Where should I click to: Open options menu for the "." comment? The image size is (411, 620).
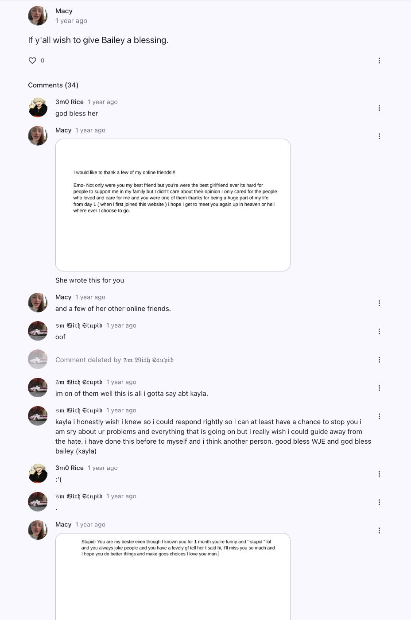(379, 502)
